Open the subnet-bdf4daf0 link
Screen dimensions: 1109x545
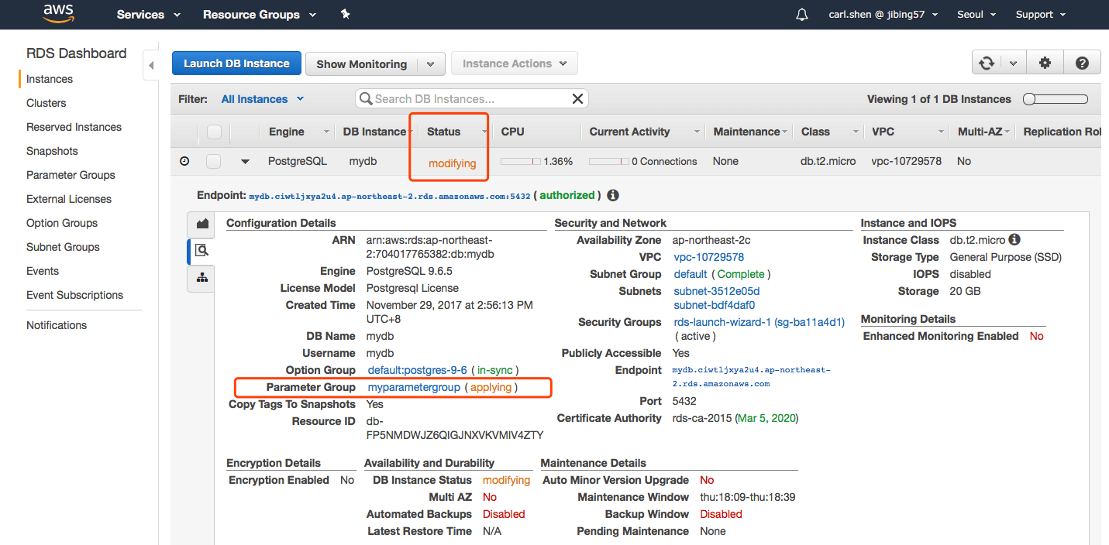[x=715, y=305]
